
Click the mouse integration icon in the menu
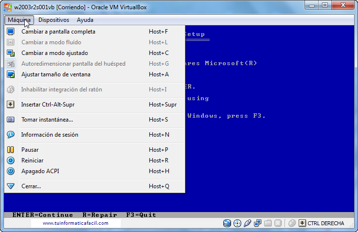click(x=11, y=89)
